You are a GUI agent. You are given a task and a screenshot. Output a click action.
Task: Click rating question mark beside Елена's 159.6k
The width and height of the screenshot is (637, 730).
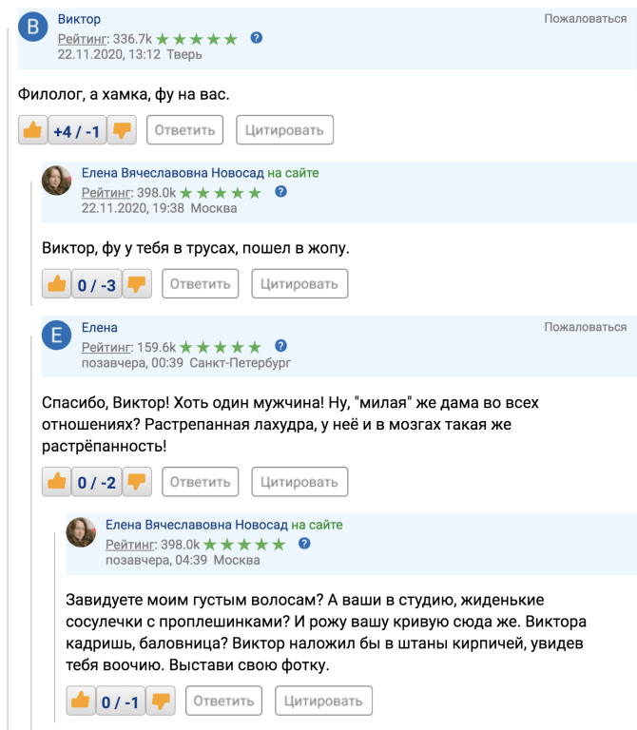point(280,346)
